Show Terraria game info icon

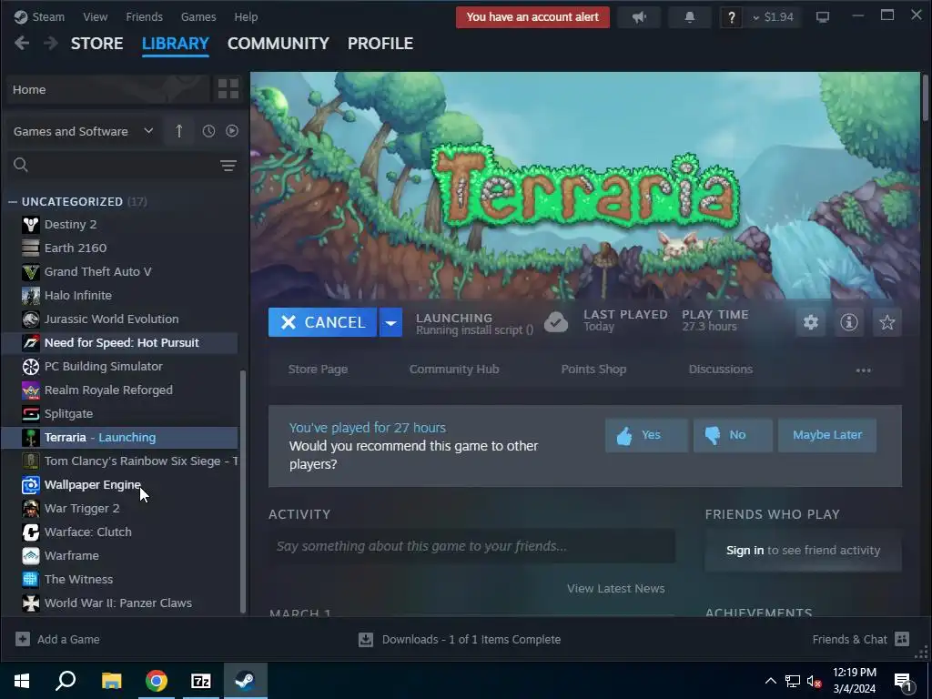(x=849, y=322)
